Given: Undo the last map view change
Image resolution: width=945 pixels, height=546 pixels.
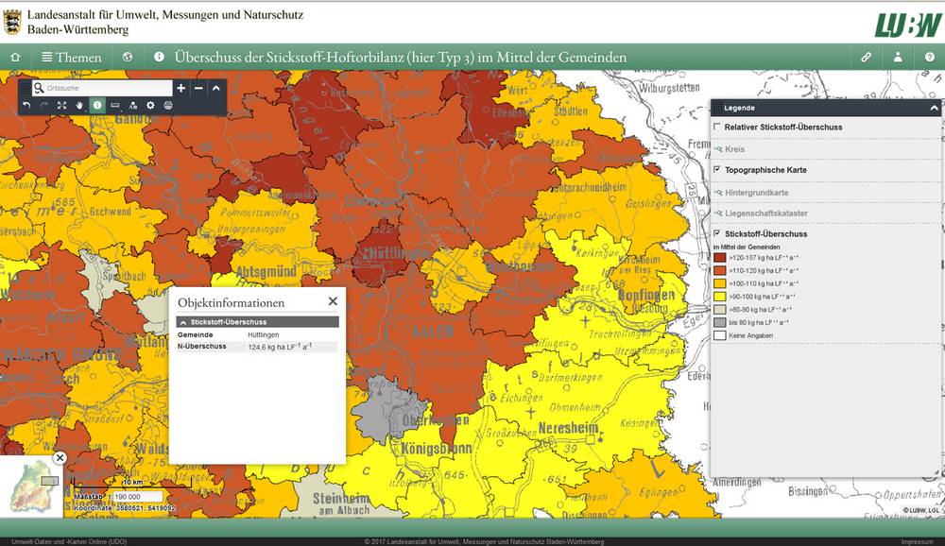Looking at the screenshot, I should [26, 105].
